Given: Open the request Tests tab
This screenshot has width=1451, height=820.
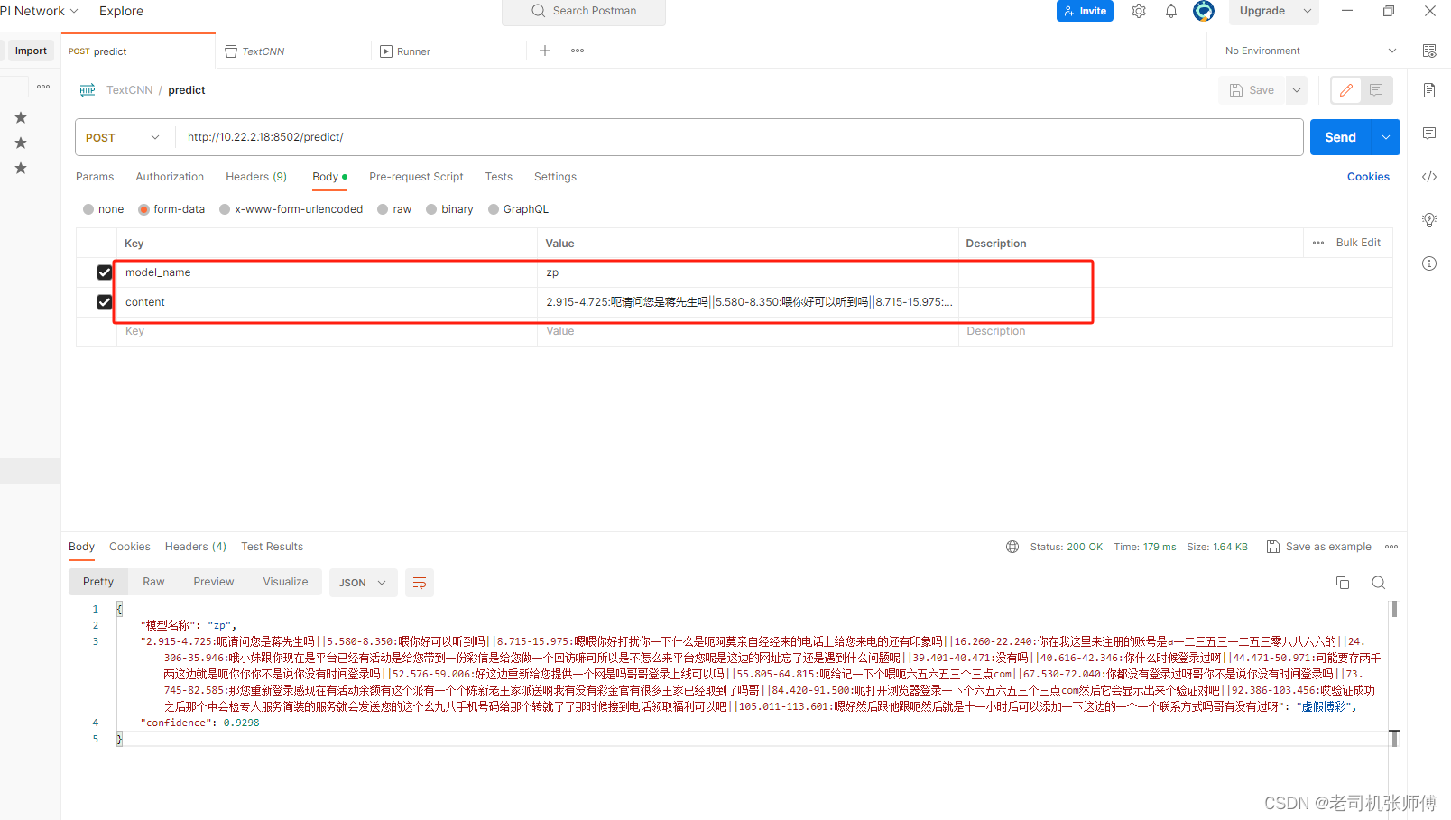Looking at the screenshot, I should [x=498, y=177].
